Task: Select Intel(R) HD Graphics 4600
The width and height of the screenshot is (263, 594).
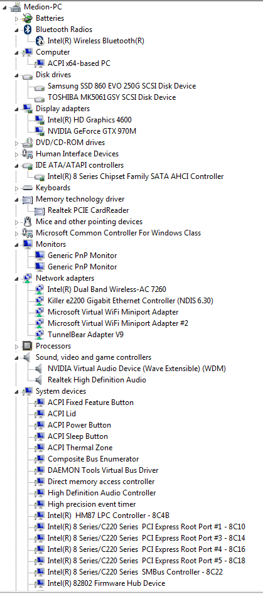Action: (89, 120)
